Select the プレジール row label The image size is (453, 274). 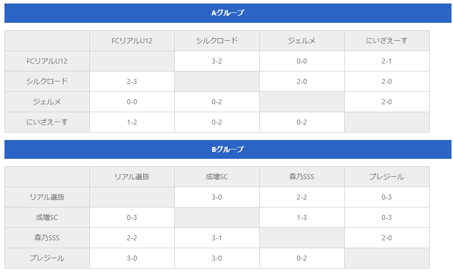pos(47,258)
